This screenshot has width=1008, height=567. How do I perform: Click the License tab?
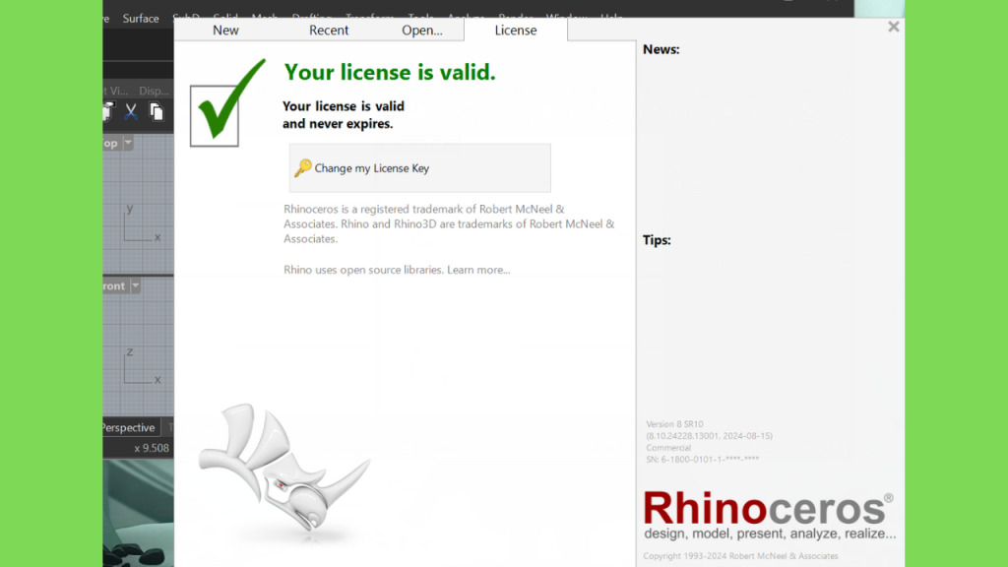(x=516, y=30)
